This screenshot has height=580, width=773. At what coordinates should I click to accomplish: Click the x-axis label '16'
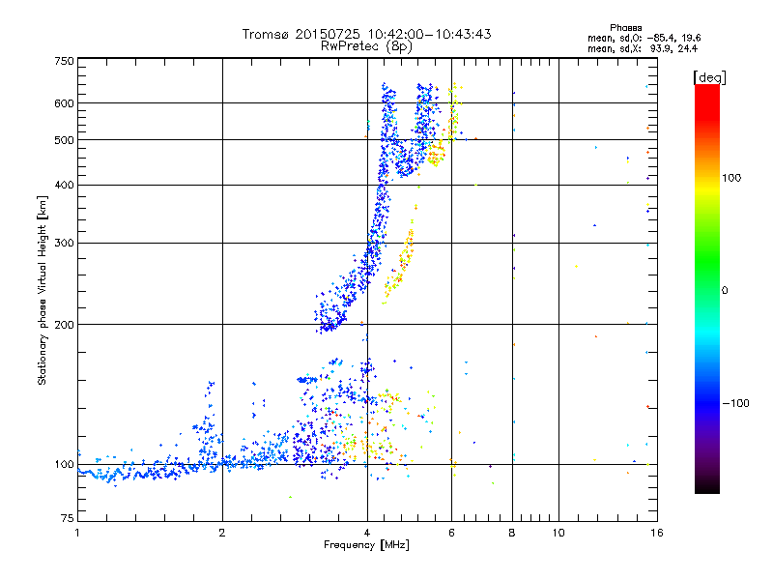657,533
